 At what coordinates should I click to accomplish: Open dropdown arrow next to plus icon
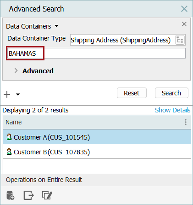tap(18, 94)
